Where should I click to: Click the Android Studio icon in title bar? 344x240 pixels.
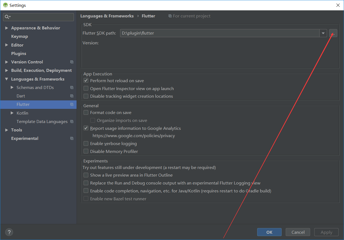[x=5, y=5]
